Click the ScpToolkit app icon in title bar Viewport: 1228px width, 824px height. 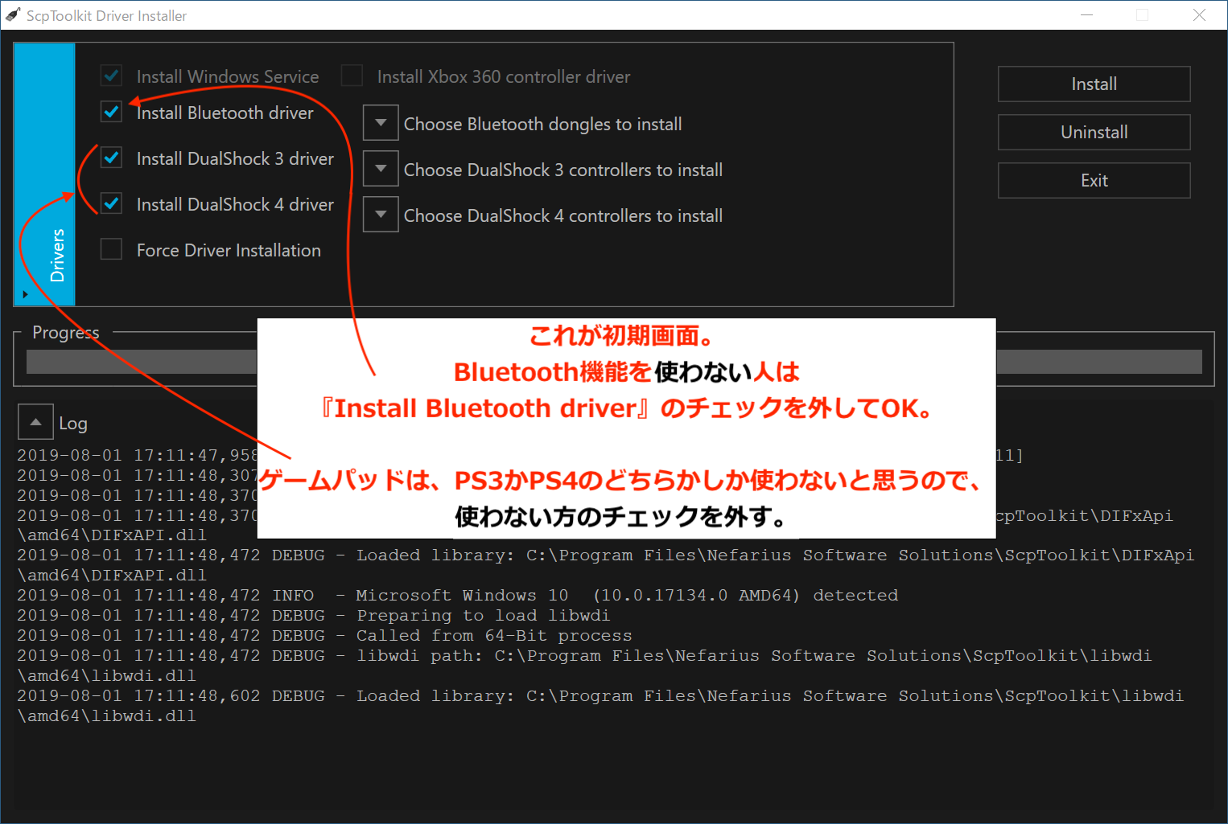pos(13,15)
